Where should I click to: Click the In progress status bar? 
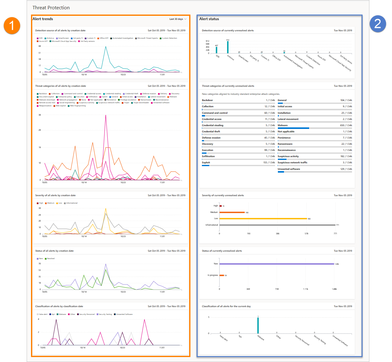coord(221,275)
